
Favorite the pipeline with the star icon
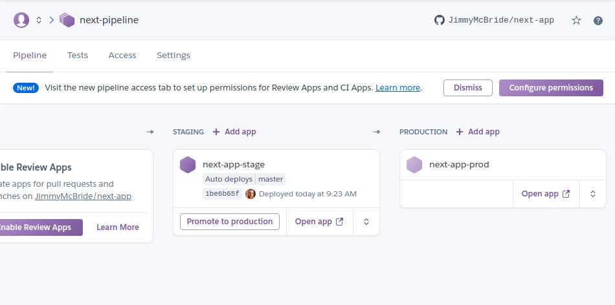click(x=576, y=20)
